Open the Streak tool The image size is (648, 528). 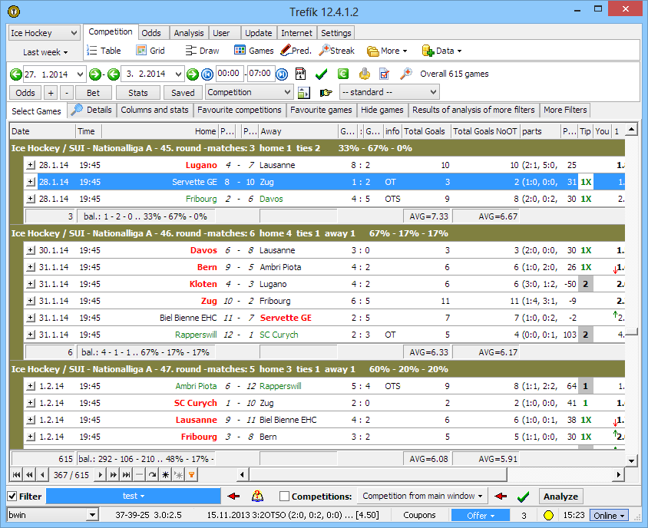pyautogui.click(x=336, y=51)
